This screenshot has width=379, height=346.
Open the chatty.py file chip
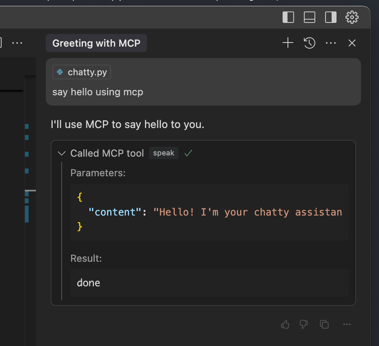click(x=82, y=72)
